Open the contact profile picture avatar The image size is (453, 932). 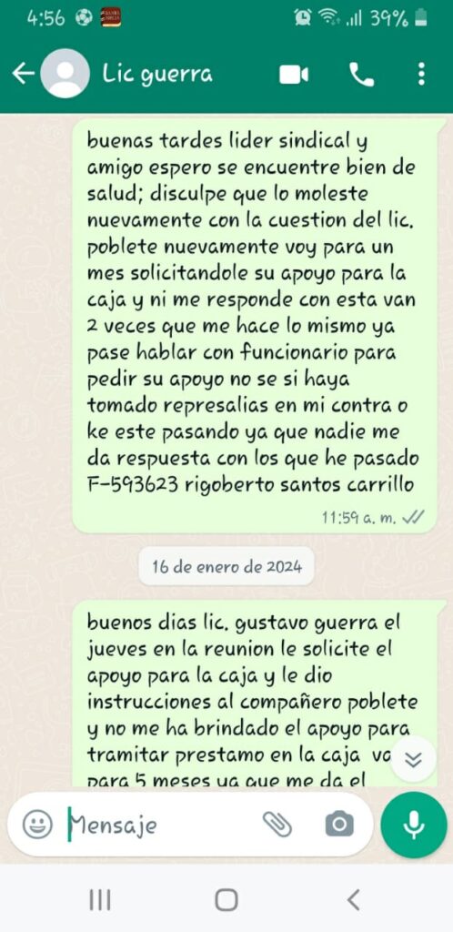coord(65,75)
